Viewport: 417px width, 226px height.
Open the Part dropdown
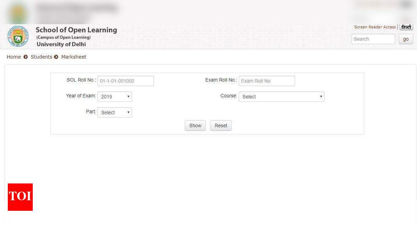coord(115,112)
